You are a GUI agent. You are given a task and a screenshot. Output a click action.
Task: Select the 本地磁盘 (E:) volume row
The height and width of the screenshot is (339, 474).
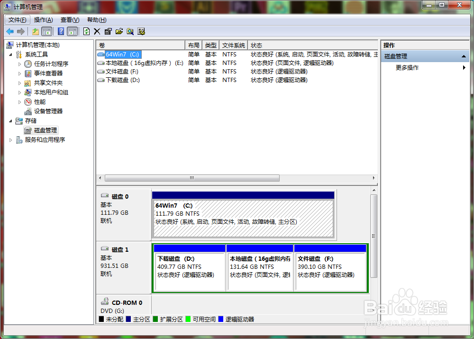(237, 63)
